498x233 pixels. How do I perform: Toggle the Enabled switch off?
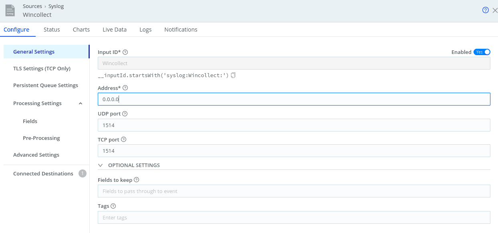482,52
